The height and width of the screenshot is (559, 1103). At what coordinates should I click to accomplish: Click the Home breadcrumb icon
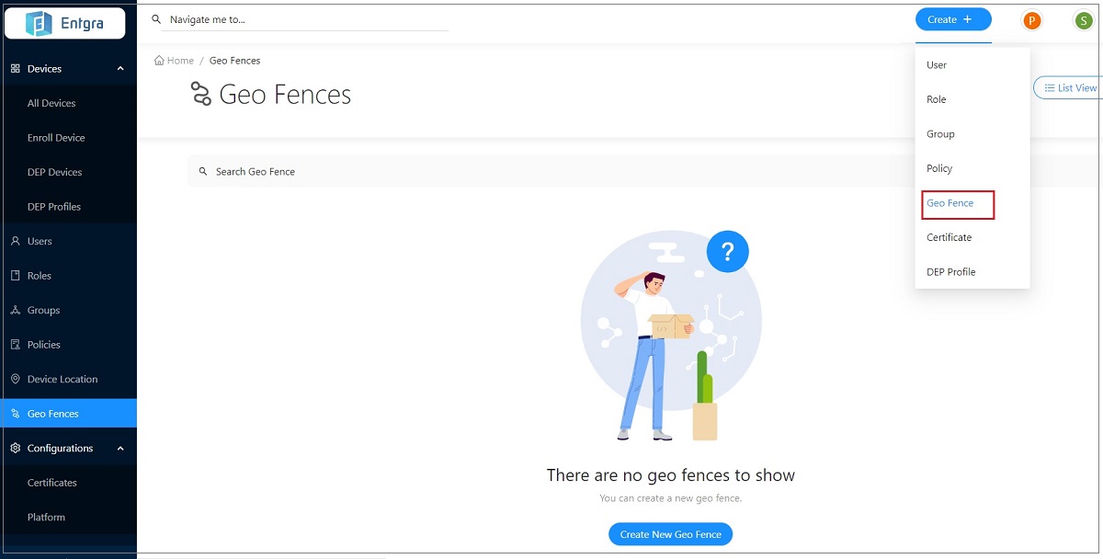click(159, 61)
